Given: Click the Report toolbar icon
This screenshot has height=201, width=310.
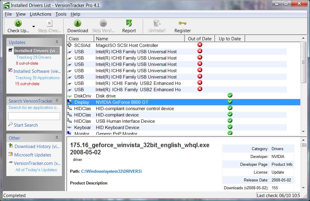Looking at the screenshot, I should [129, 23].
